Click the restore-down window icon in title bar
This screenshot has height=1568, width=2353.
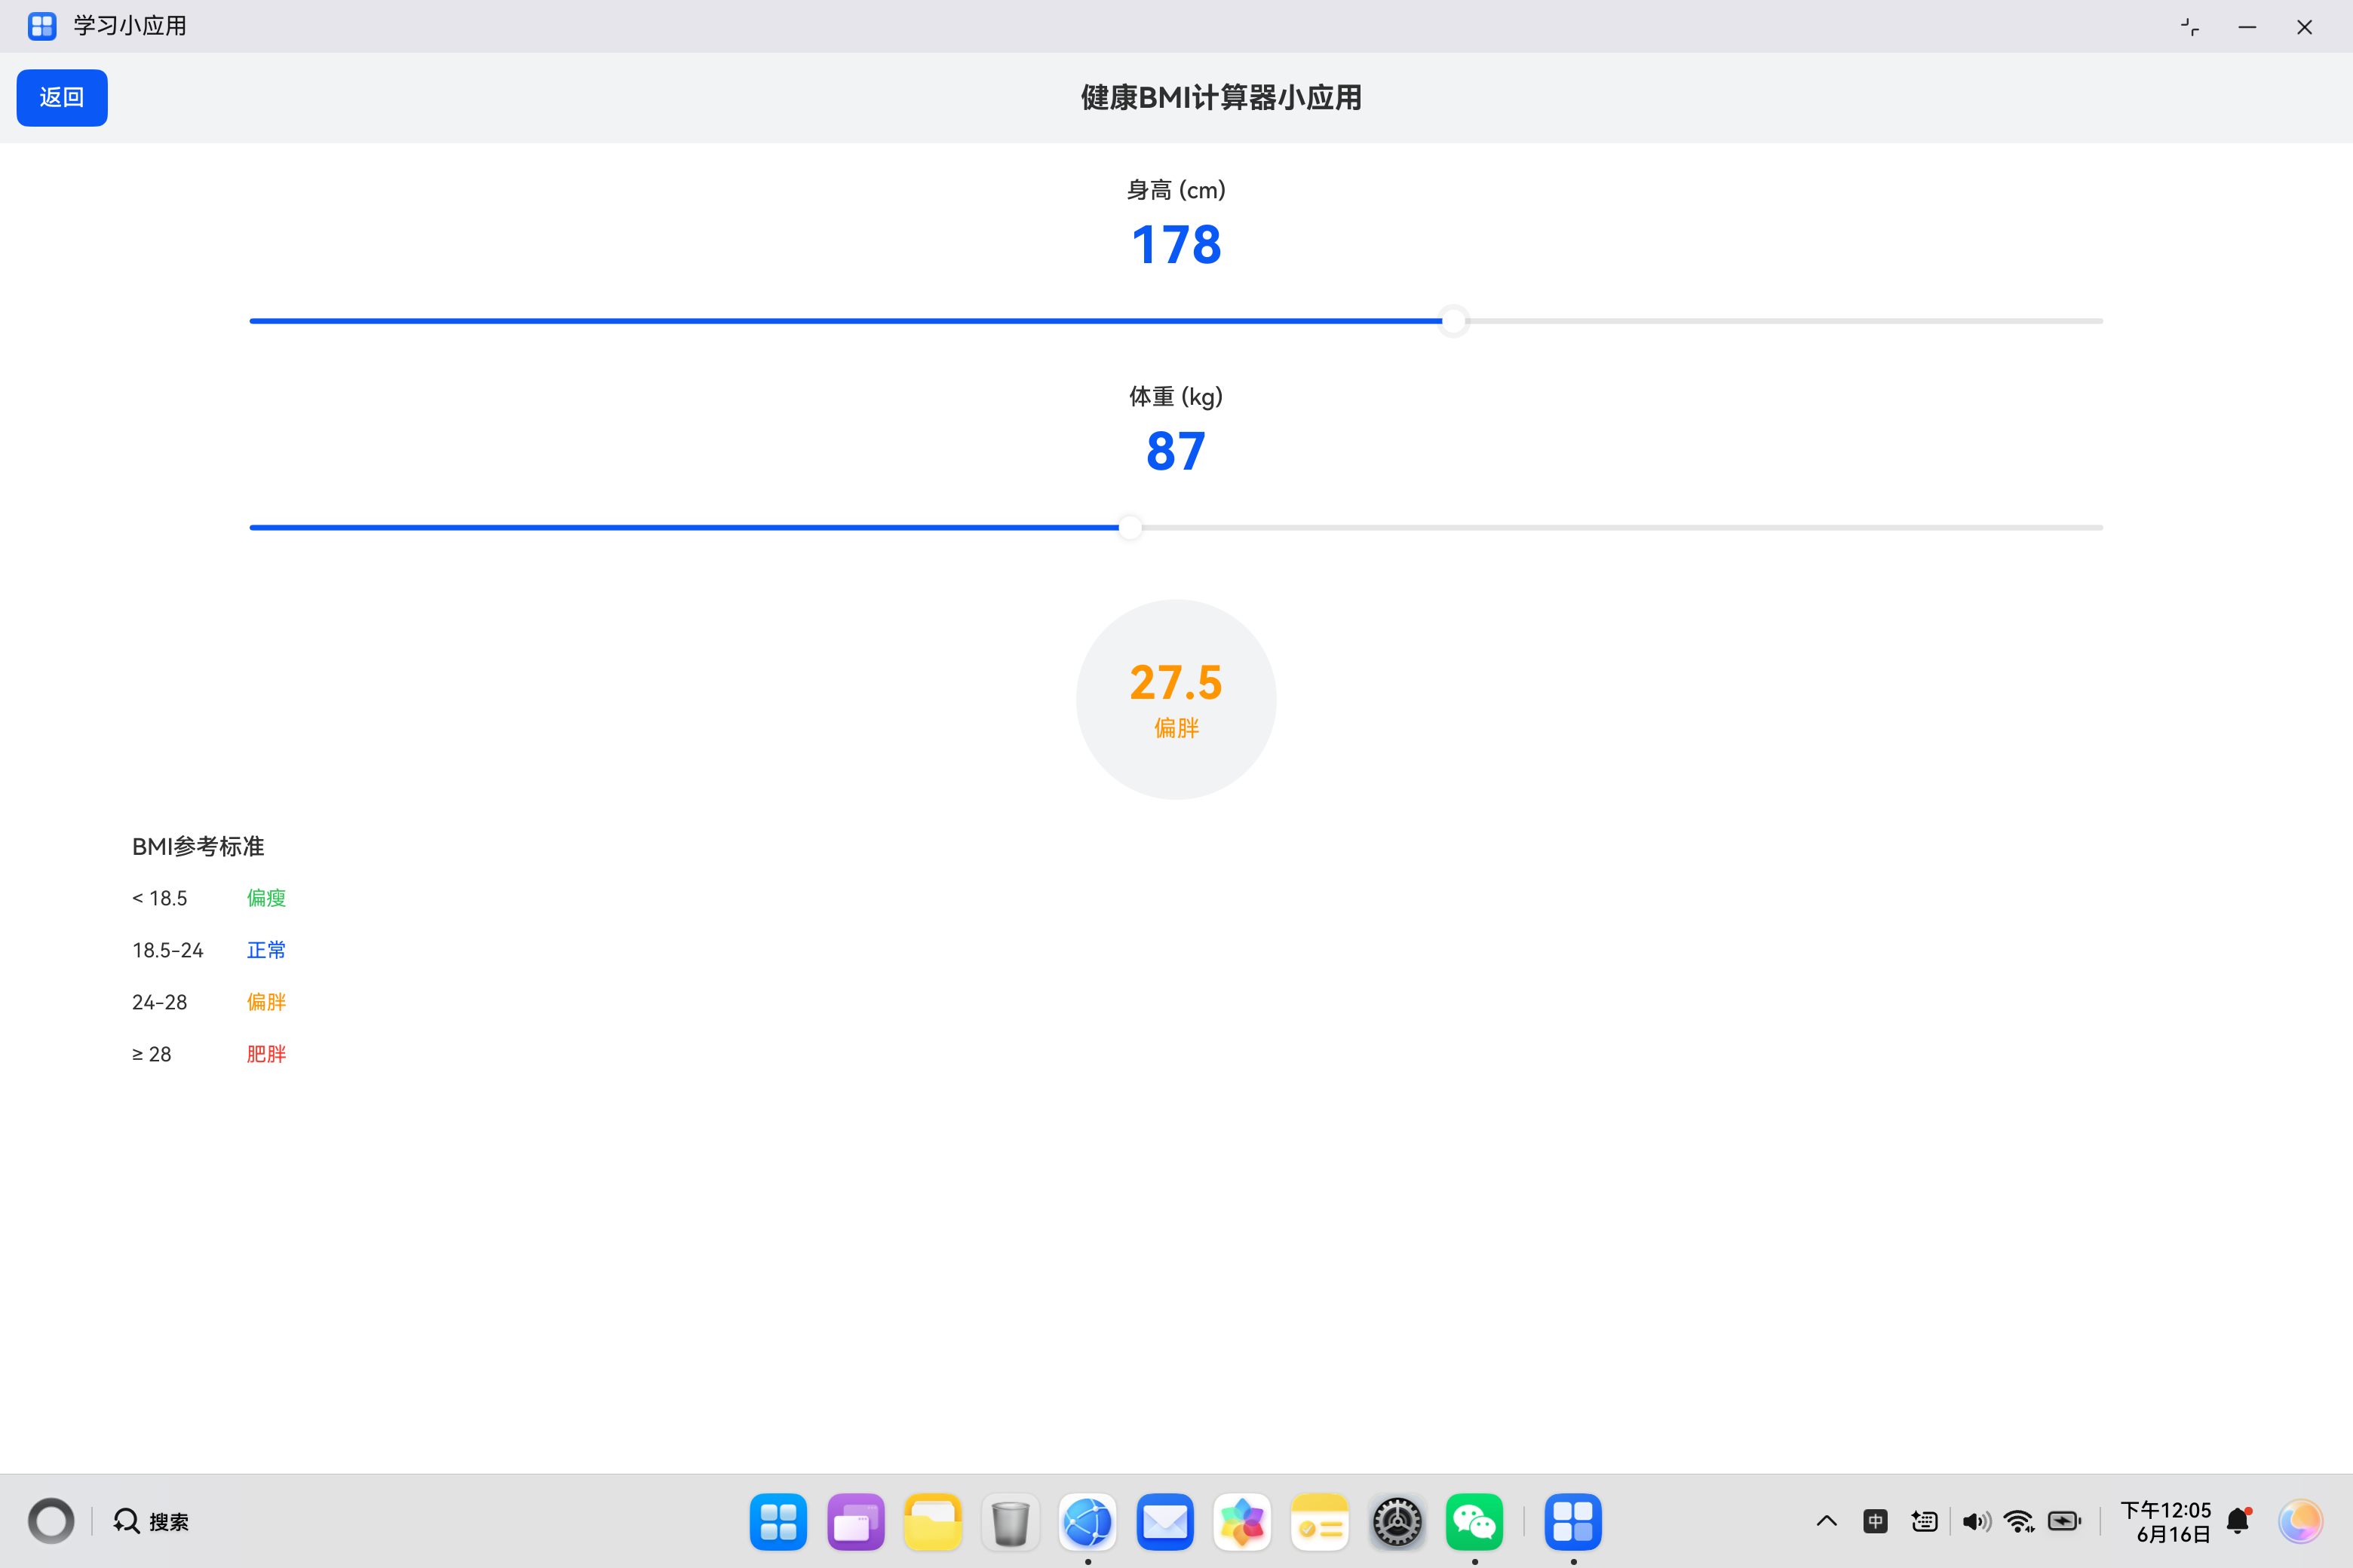tap(2190, 27)
